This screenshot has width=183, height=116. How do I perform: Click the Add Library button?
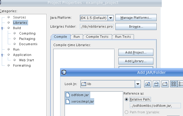(136, 61)
